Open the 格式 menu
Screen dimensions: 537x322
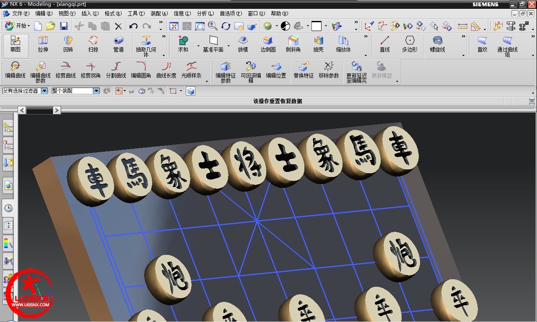tap(113, 13)
